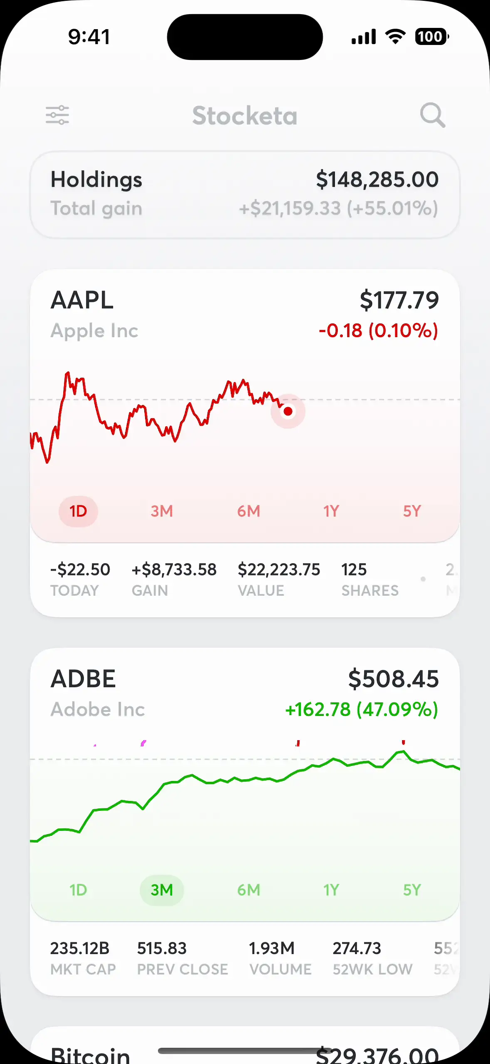Show AAPL 5Y chart range
The image size is (490, 1064).
tap(412, 511)
